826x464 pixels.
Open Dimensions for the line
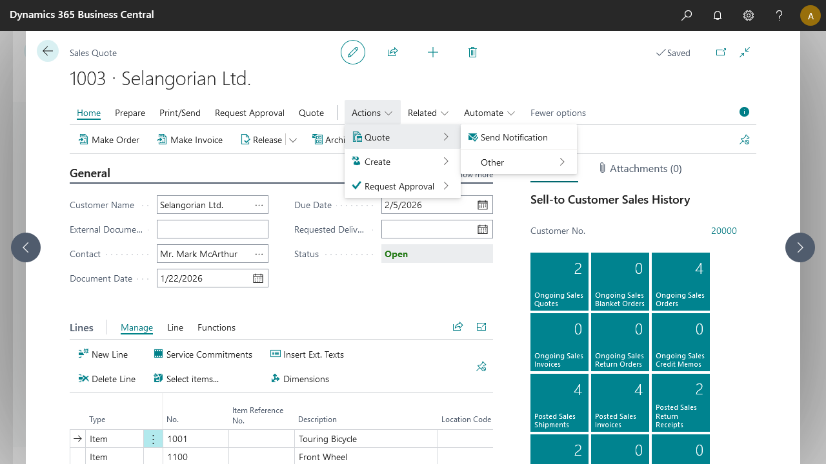(x=299, y=379)
